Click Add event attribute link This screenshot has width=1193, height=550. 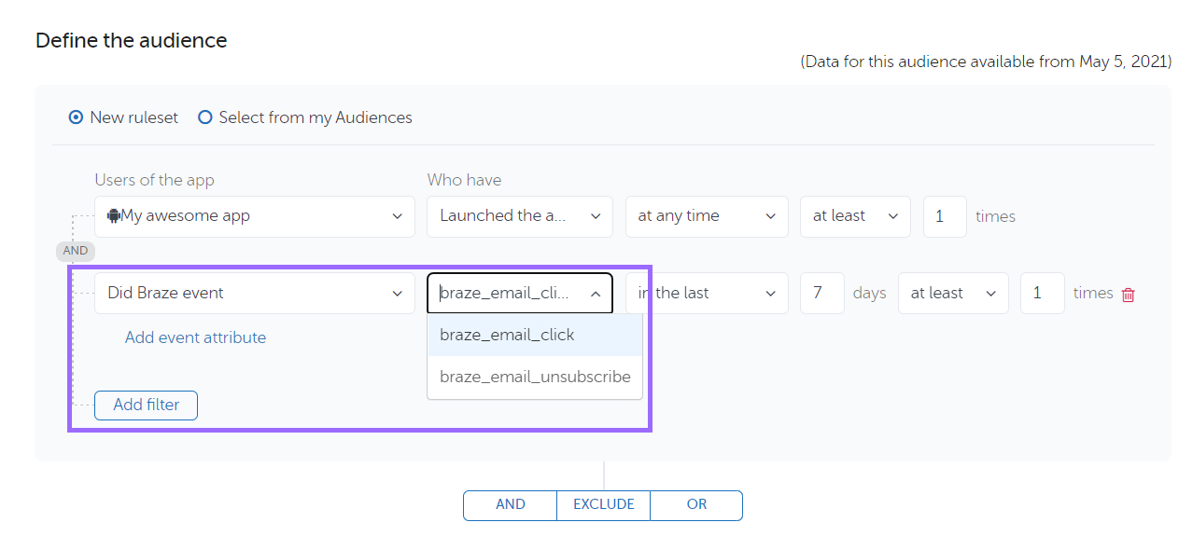pos(195,337)
